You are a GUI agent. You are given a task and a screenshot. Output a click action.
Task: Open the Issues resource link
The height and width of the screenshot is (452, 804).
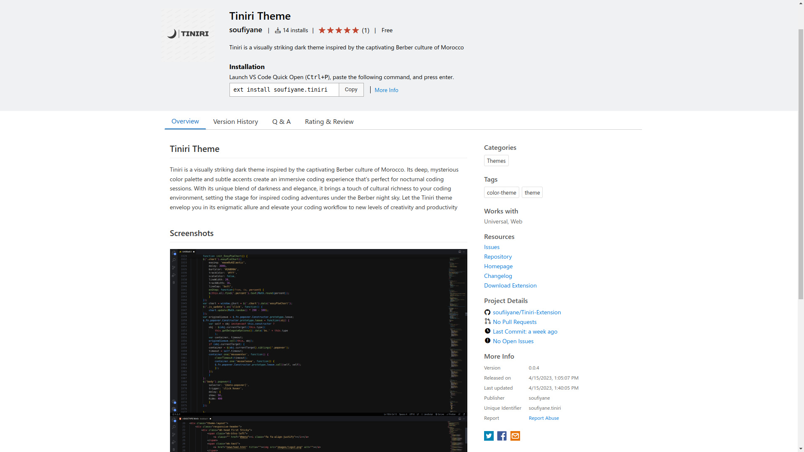[x=492, y=247]
